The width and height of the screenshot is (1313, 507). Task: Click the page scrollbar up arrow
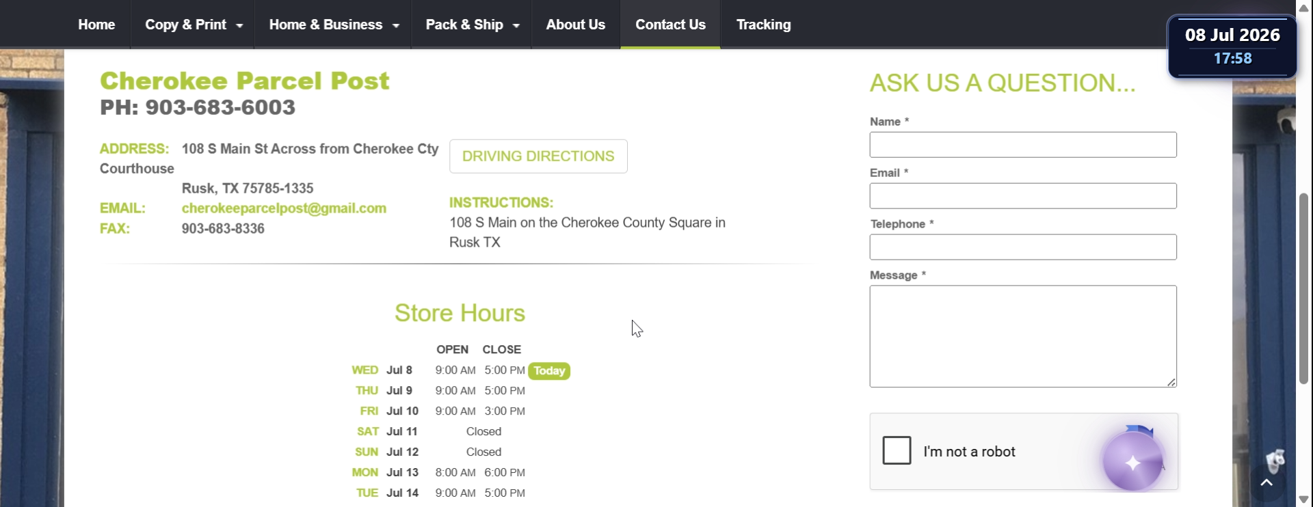click(1304, 8)
